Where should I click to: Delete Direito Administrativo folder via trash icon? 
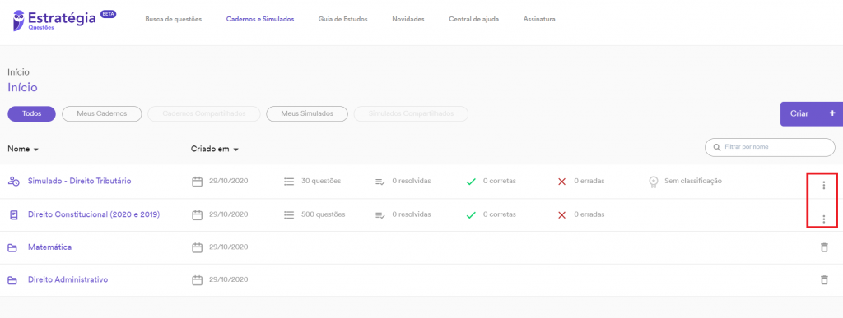click(x=823, y=280)
